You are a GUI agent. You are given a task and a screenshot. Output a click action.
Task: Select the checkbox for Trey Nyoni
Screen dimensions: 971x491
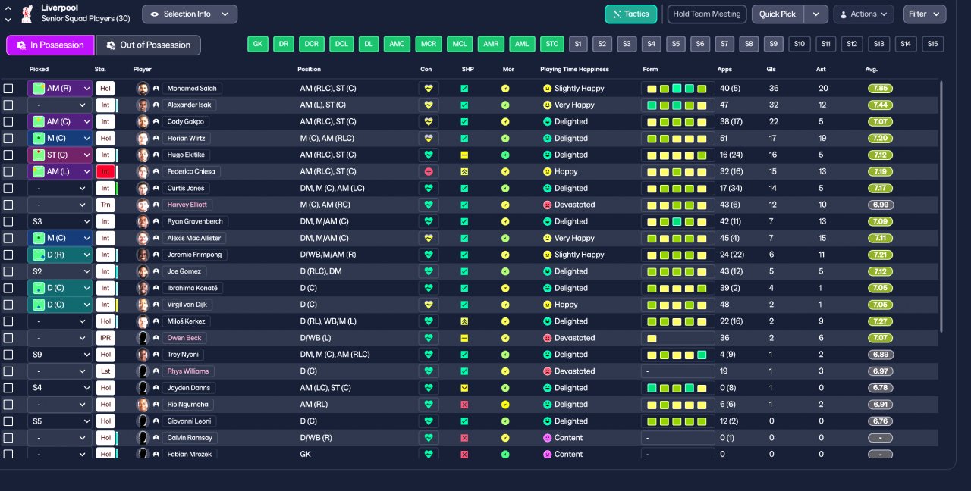(x=8, y=355)
